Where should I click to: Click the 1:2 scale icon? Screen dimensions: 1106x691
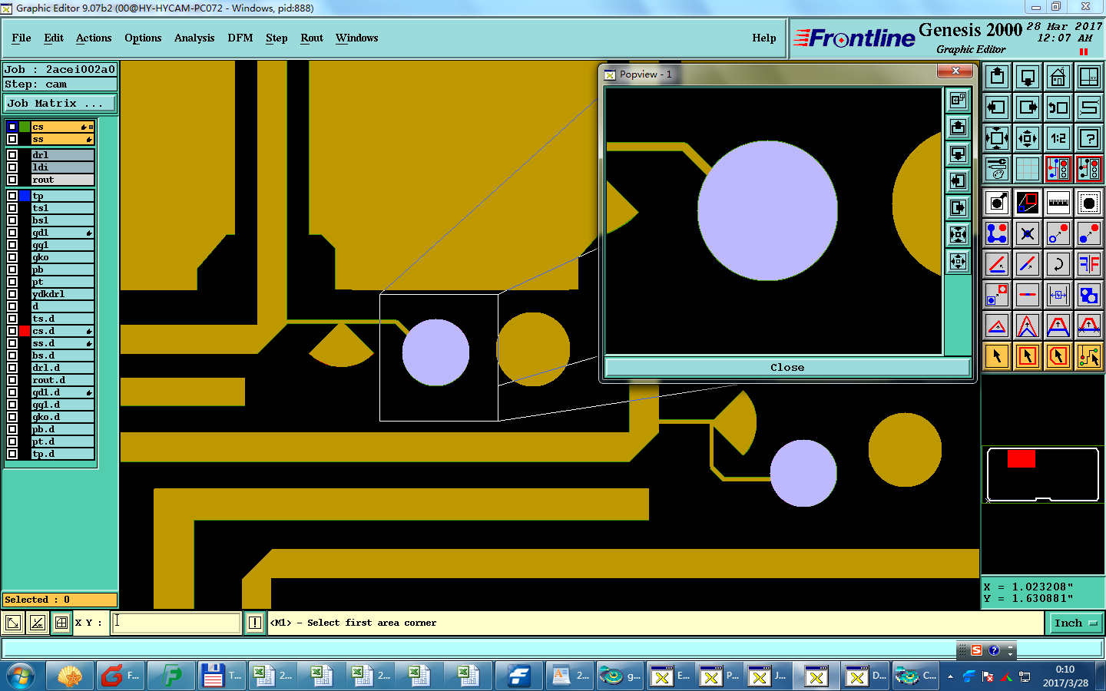(1058, 138)
